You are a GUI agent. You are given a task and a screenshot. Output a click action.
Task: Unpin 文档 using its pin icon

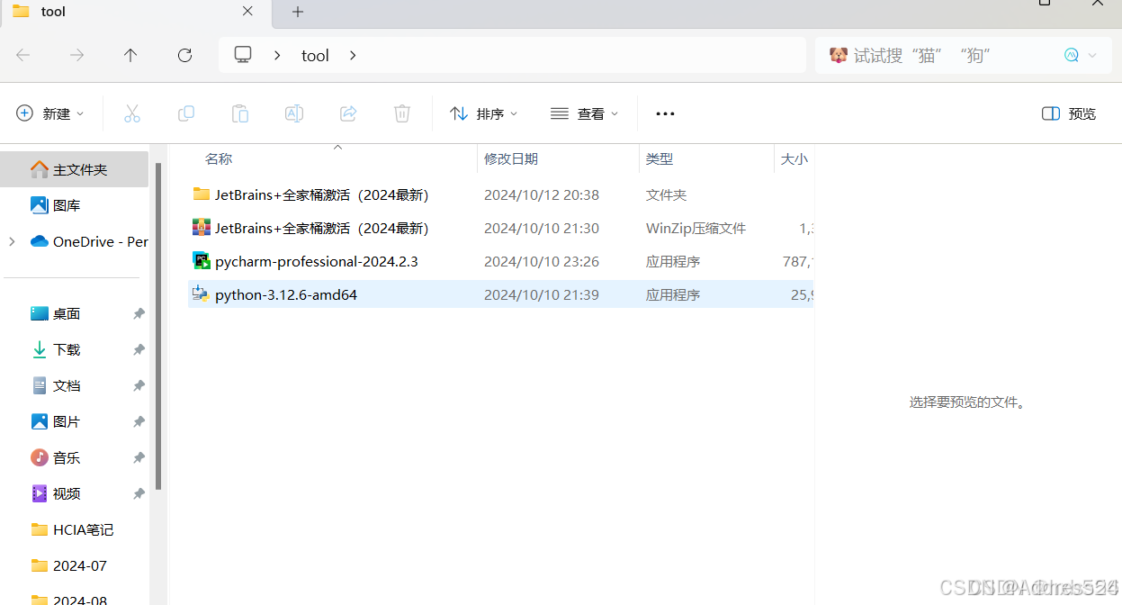pyautogui.click(x=139, y=385)
